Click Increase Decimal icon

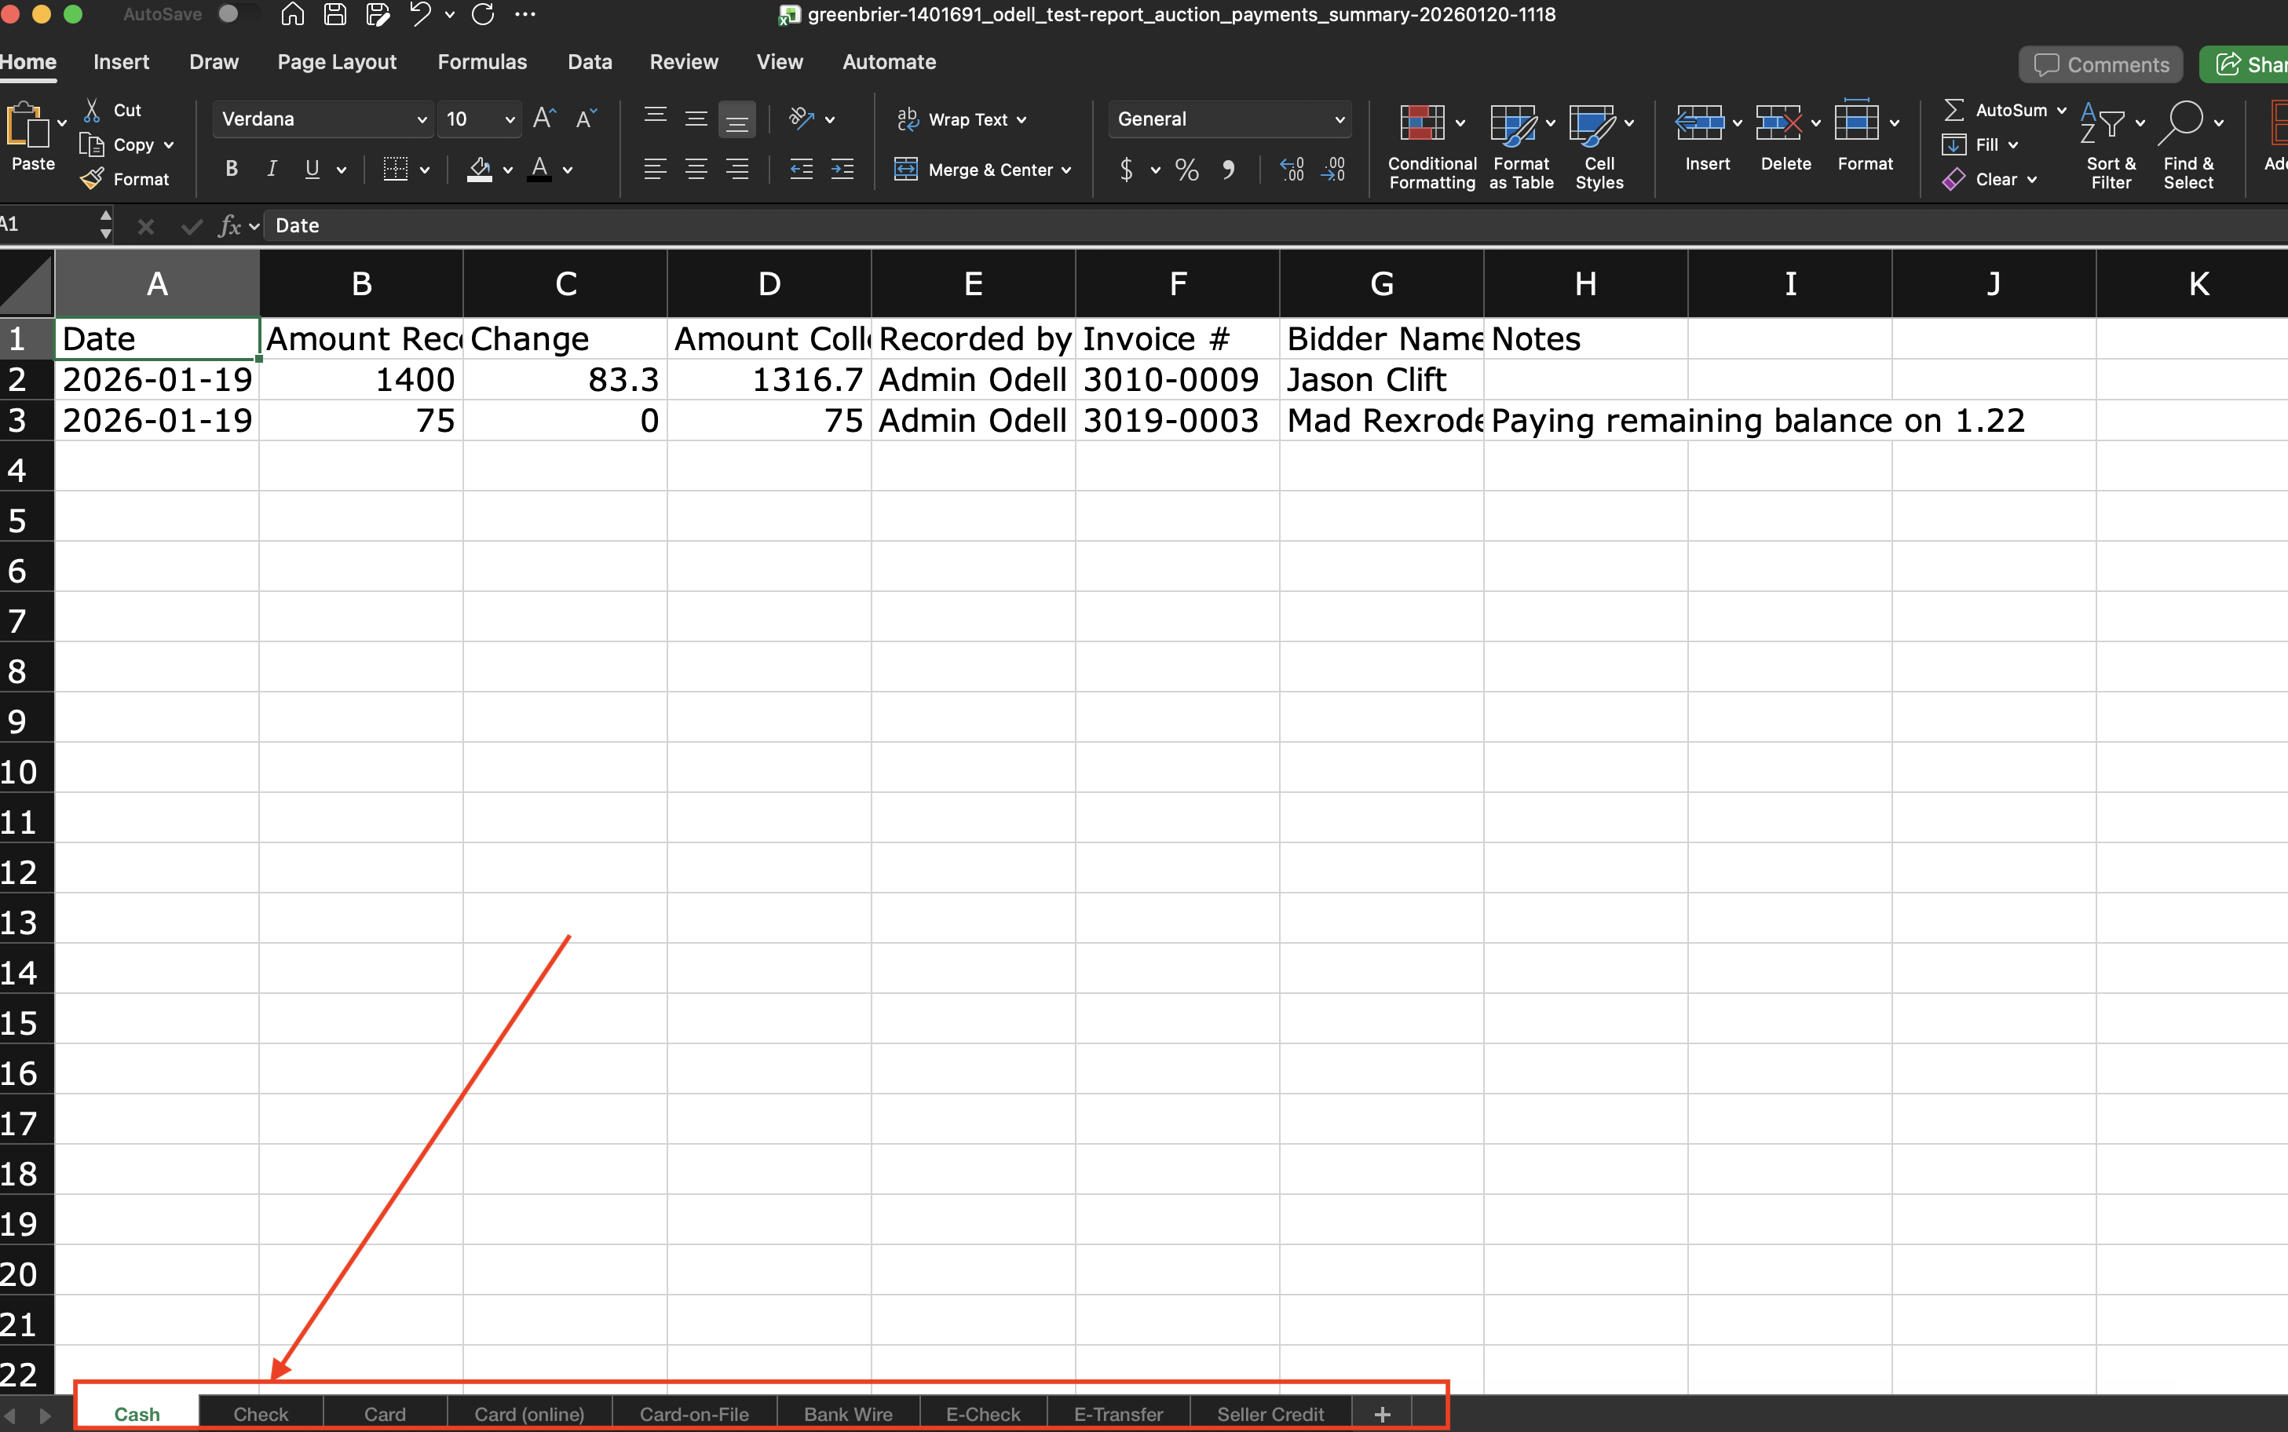[x=1292, y=170]
